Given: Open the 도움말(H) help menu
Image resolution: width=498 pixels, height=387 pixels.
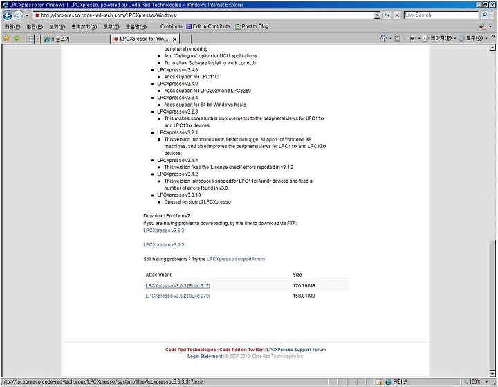Looking at the screenshot, I should 136,27.
